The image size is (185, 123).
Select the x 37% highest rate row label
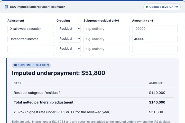[62, 112]
